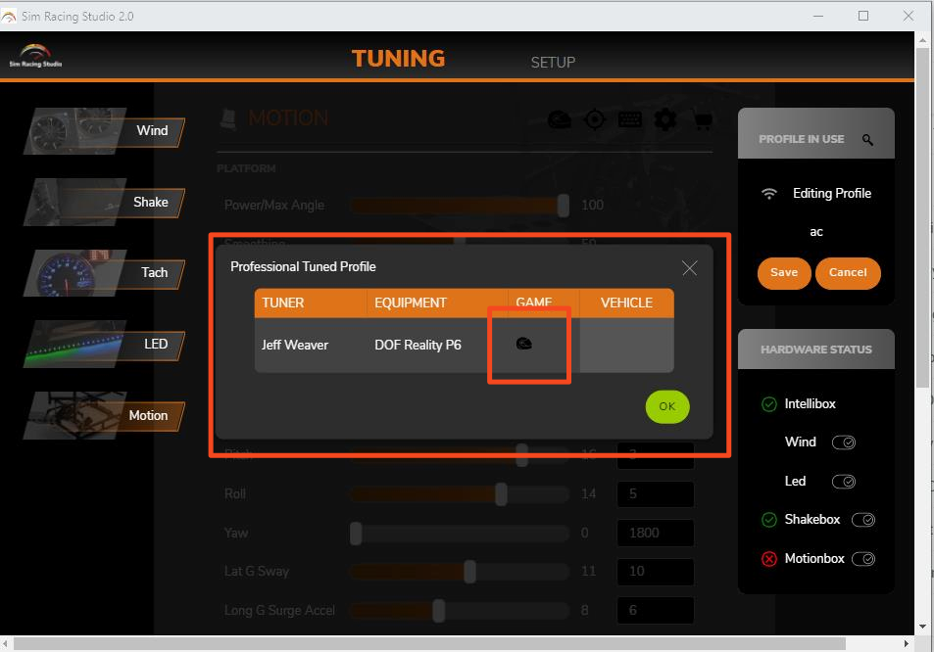The image size is (934, 652).
Task: Click the helmet icon in Motion toolbar
Action: coord(560,120)
